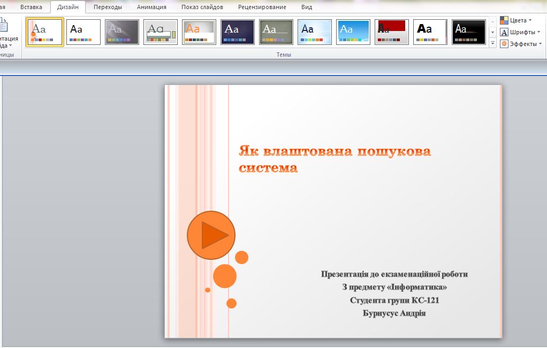Apply the light blue glow theme
This screenshot has width=547, height=348.
coord(315,32)
